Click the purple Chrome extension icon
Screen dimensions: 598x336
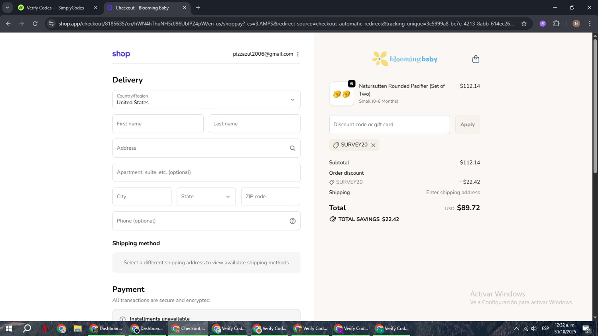[x=543, y=23]
